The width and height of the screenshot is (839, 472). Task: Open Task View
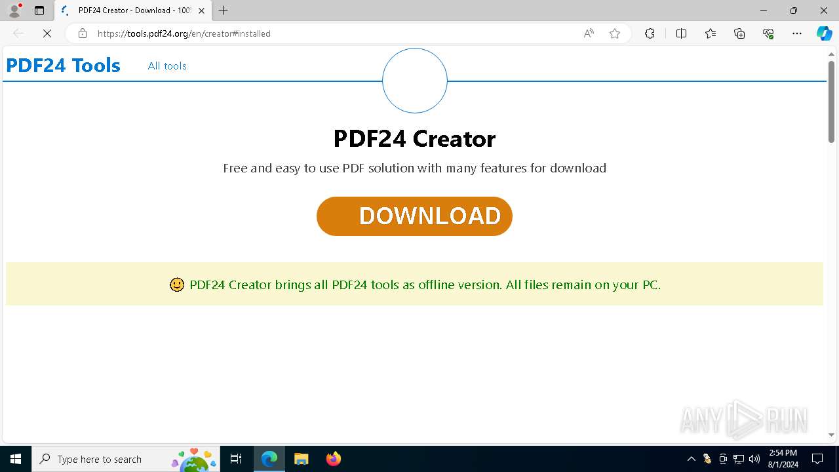(x=236, y=459)
